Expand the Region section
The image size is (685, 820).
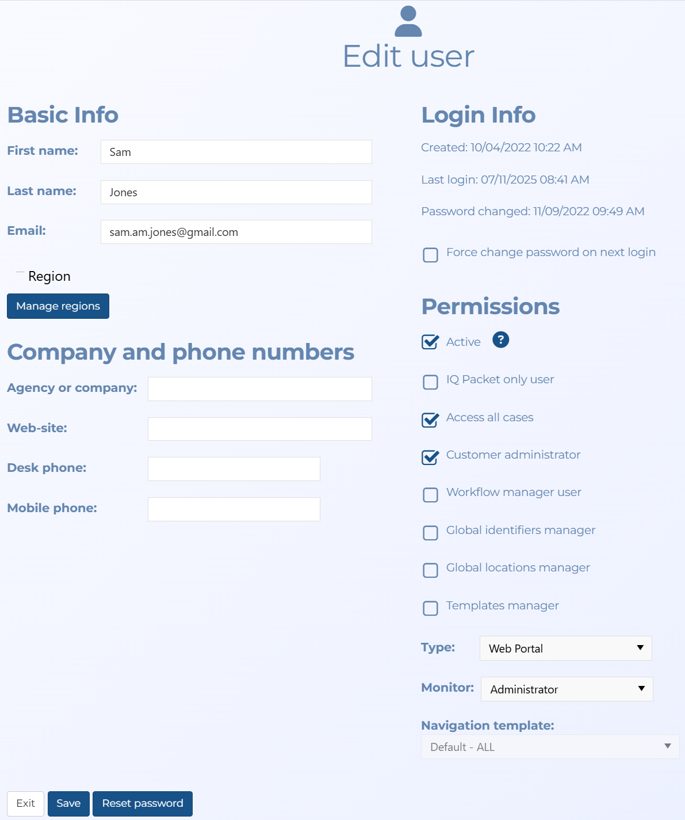point(19,272)
